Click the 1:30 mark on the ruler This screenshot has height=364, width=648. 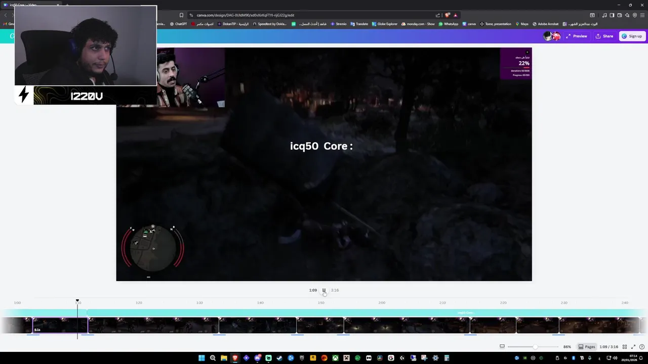(x=199, y=303)
